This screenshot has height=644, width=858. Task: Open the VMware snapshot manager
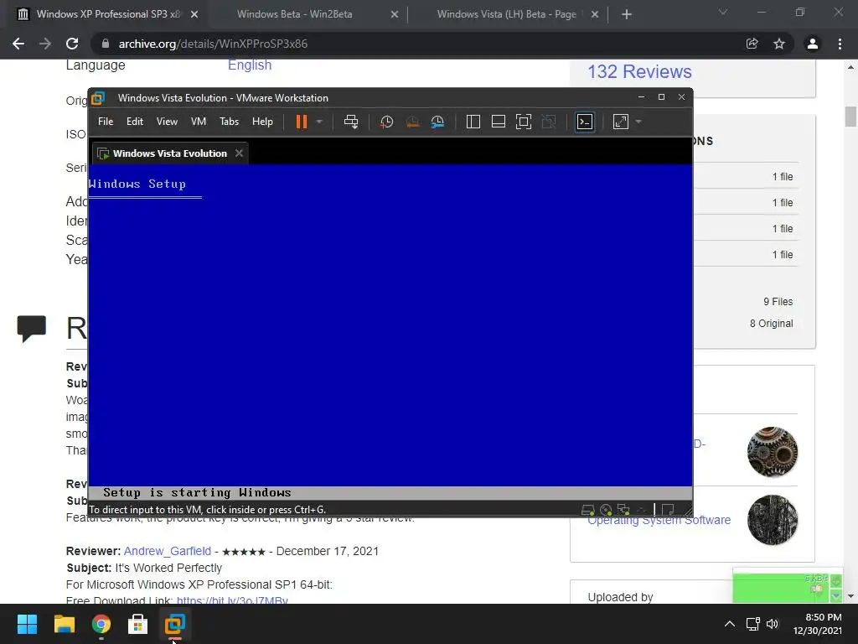(x=437, y=122)
